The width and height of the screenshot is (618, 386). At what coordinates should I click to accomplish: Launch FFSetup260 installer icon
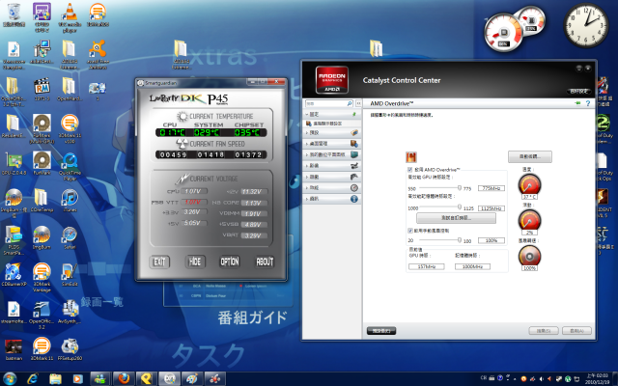pos(70,349)
